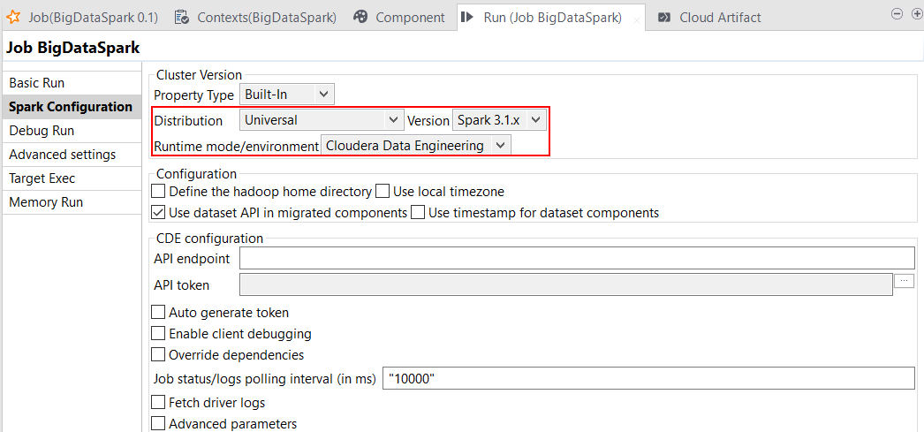Click the API endpoint input field
This screenshot has height=432, width=924.
click(x=576, y=258)
